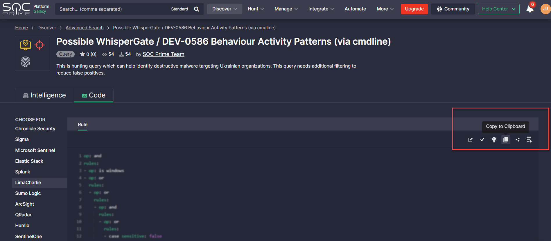
Task: Expand the More menu
Action: pos(385,9)
